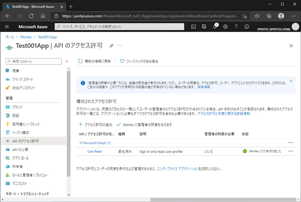
Task: Click the left menu search box
Action: pos(33,61)
